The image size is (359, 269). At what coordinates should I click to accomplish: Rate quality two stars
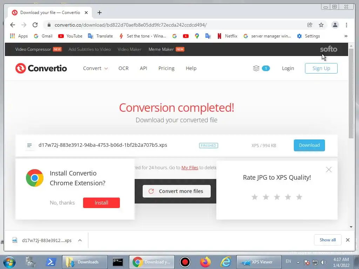pyautogui.click(x=266, y=197)
